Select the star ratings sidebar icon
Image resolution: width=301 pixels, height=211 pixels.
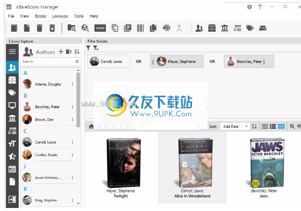(x=12, y=157)
